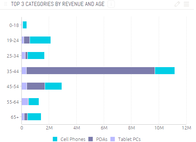196x142 pixels.
Task: Select Tablet PCs segment for 45-54
Action: (x=24, y=86)
